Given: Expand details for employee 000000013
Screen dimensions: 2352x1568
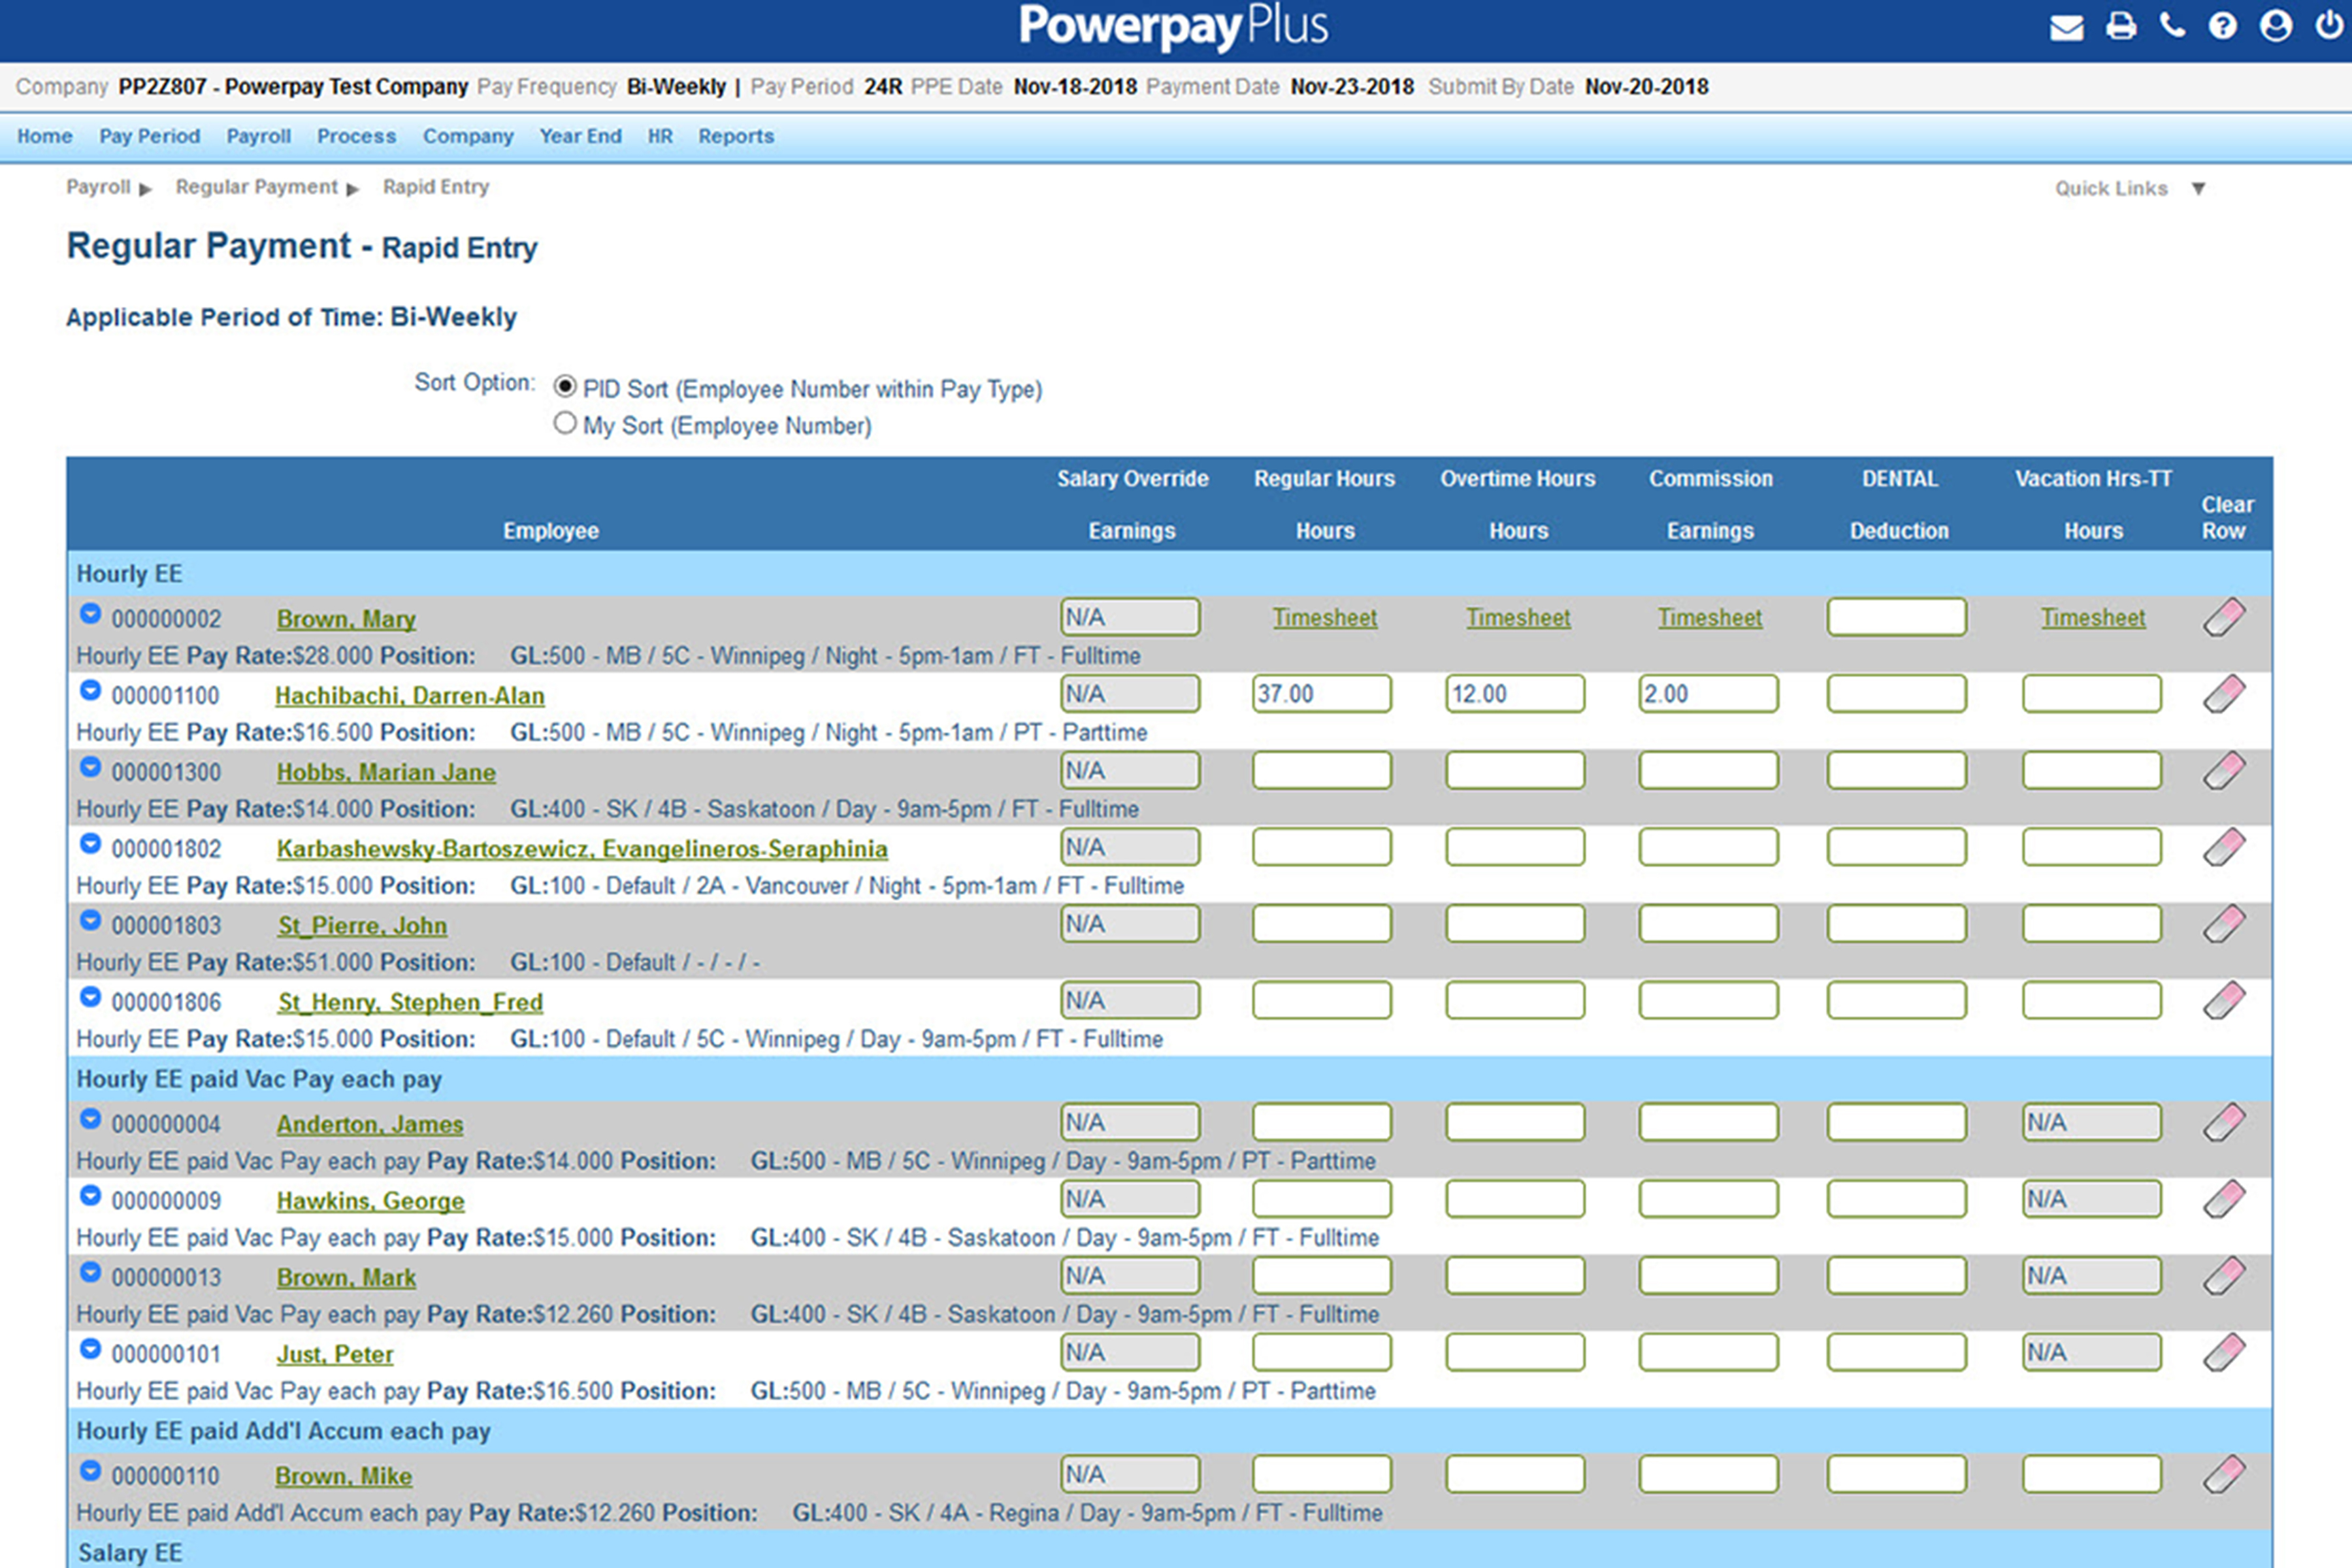Looking at the screenshot, I should click(x=90, y=1272).
